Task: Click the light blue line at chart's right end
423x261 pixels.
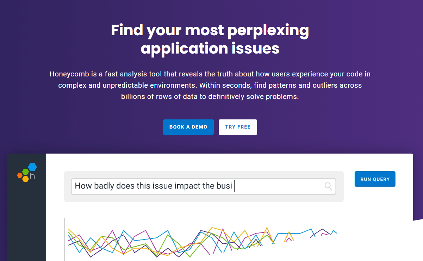Action: [x=334, y=232]
